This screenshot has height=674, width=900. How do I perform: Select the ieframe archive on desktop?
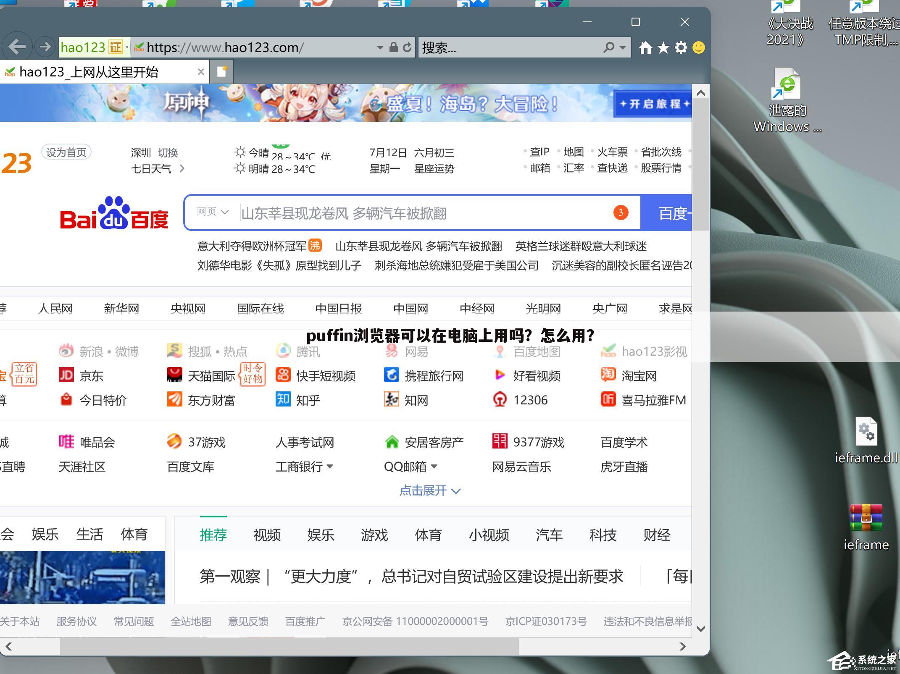866,528
